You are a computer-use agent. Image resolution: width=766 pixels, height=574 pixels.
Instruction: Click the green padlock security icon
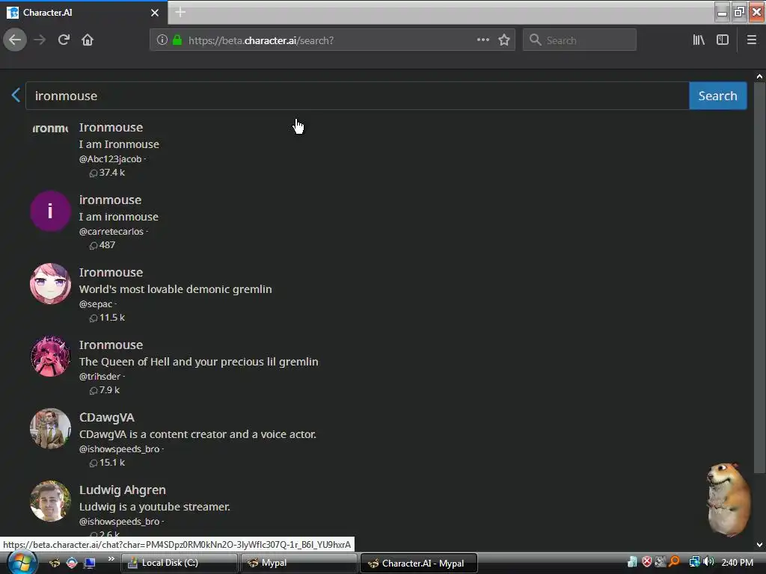(177, 40)
